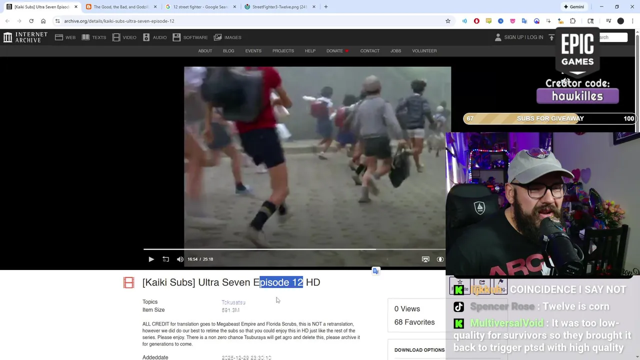The height and width of the screenshot is (360, 640).
Task: Open the Chrome profile avatar
Action: 620,21
